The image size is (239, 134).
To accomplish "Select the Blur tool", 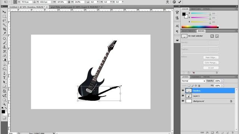I will click(x=4, y=64).
